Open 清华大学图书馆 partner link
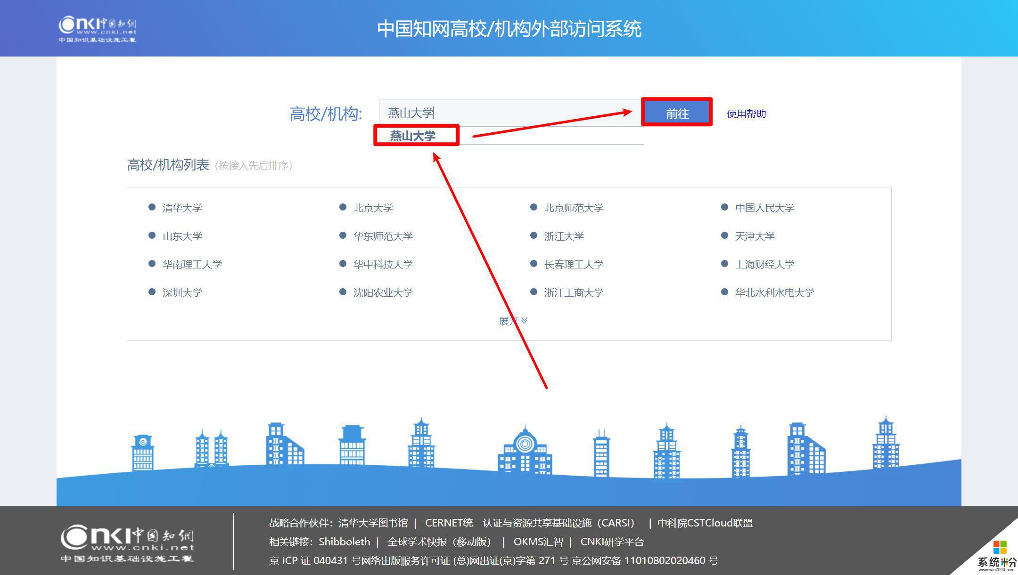This screenshot has height=575, width=1018. (373, 523)
